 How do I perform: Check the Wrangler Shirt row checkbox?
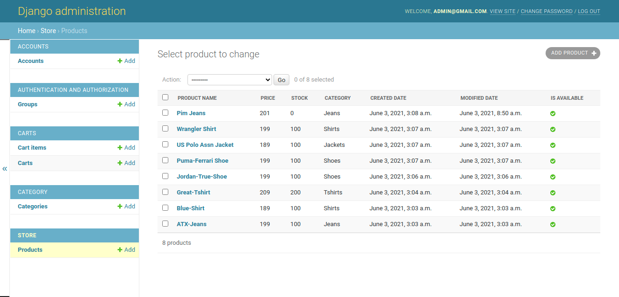coord(165,129)
